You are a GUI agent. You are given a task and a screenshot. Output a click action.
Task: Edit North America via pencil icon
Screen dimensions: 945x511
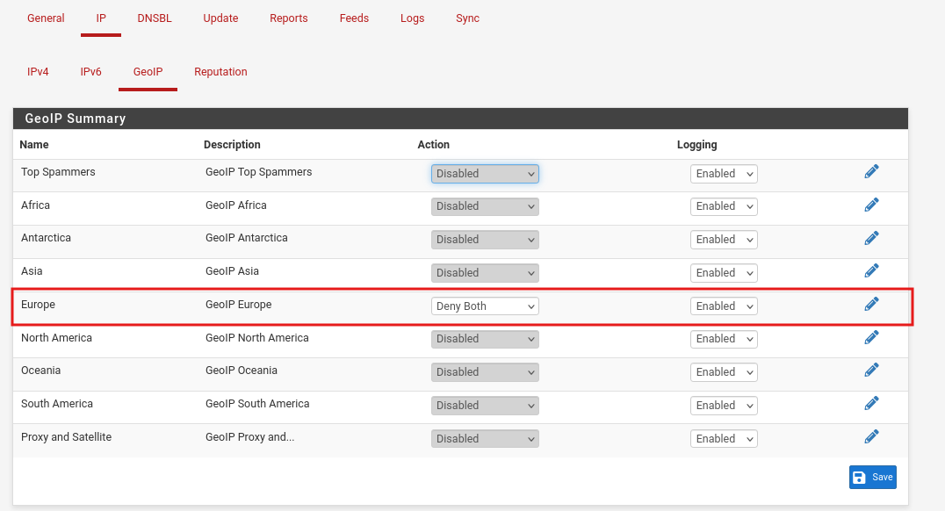pyautogui.click(x=871, y=337)
